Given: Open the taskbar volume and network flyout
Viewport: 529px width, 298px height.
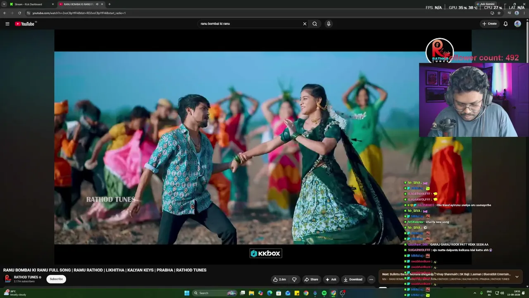Looking at the screenshot, I should (x=499, y=293).
